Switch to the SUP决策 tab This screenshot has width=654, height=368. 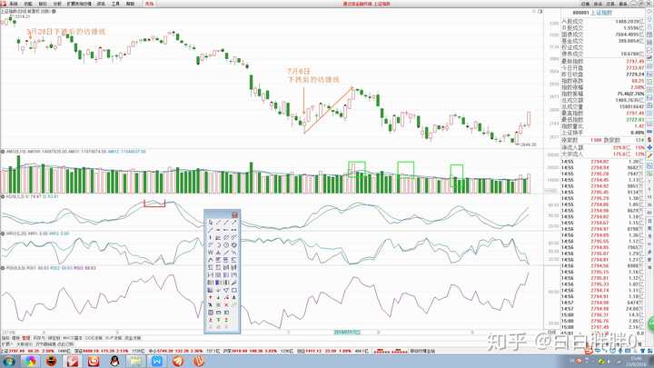pos(113,338)
